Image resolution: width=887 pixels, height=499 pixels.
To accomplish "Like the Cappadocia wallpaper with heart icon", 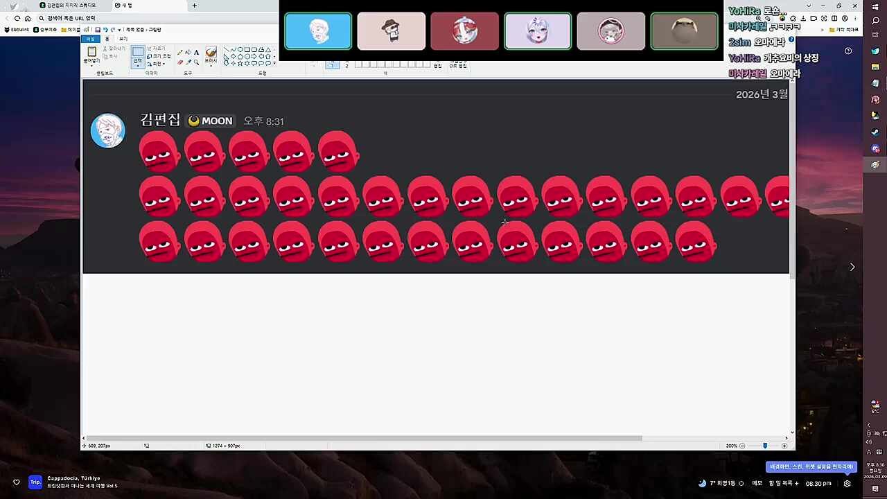I will [17, 482].
